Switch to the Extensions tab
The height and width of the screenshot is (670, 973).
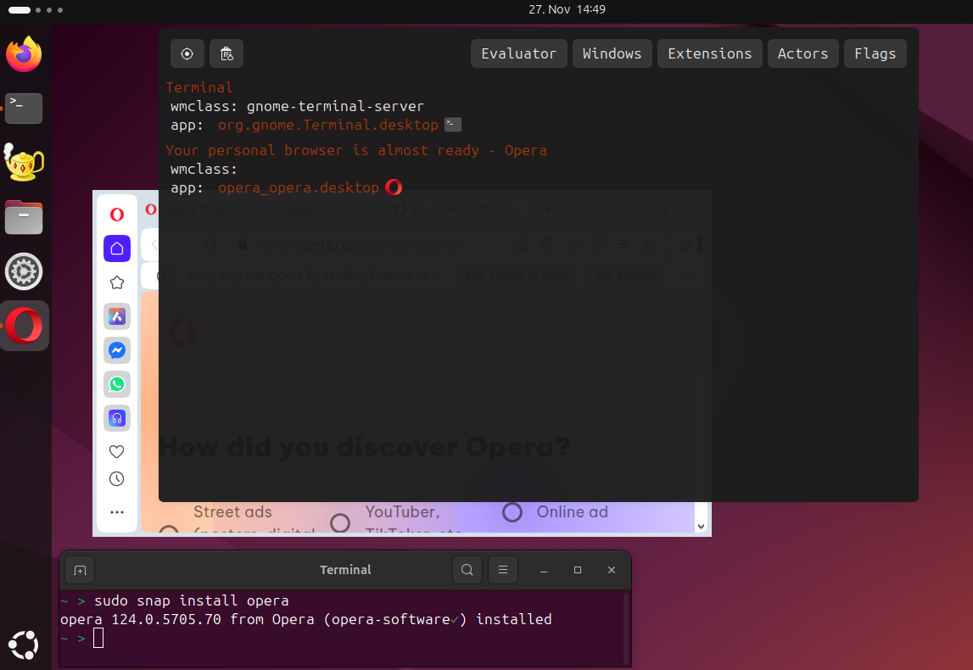(x=709, y=53)
